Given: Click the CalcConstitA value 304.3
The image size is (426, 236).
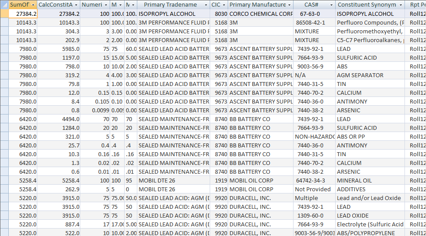Looking at the screenshot, I should point(59,31).
